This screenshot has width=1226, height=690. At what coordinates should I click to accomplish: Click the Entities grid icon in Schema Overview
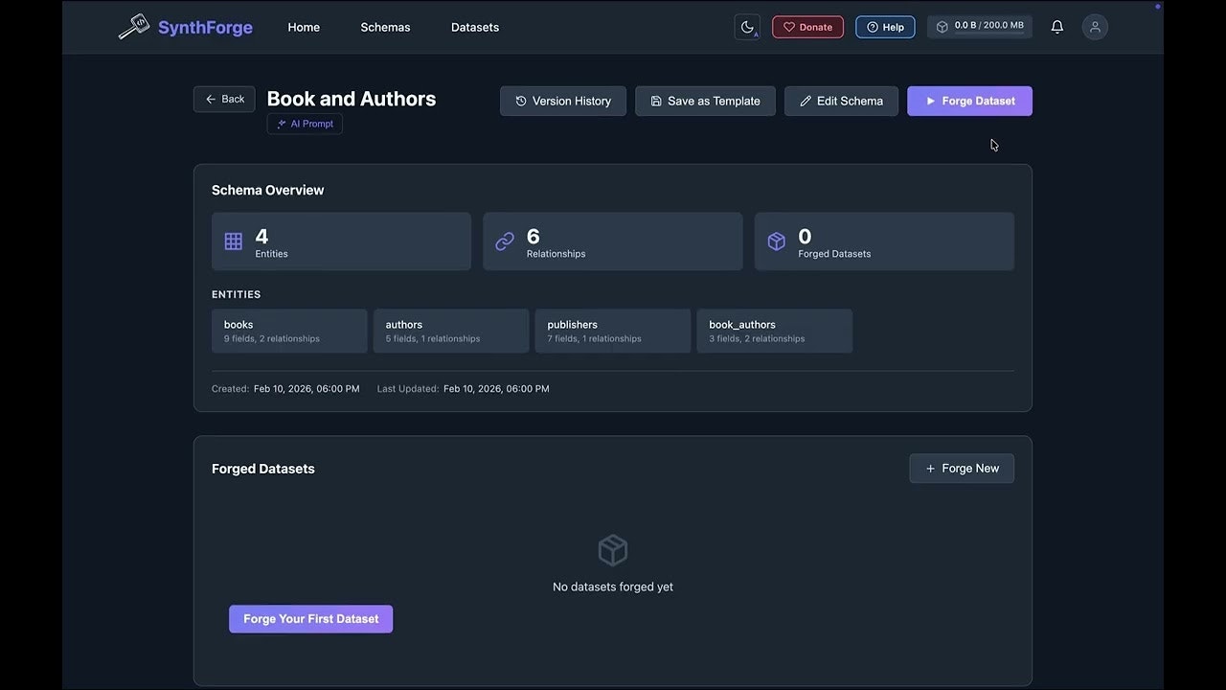click(x=233, y=241)
